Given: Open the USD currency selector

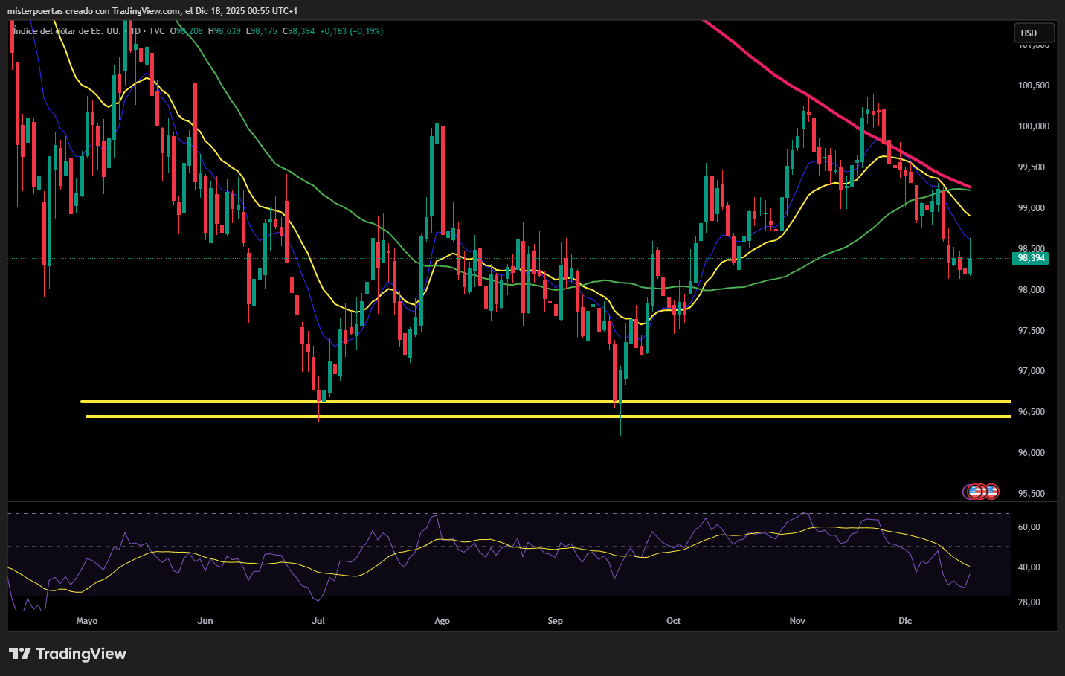Looking at the screenshot, I should coord(1034,33).
